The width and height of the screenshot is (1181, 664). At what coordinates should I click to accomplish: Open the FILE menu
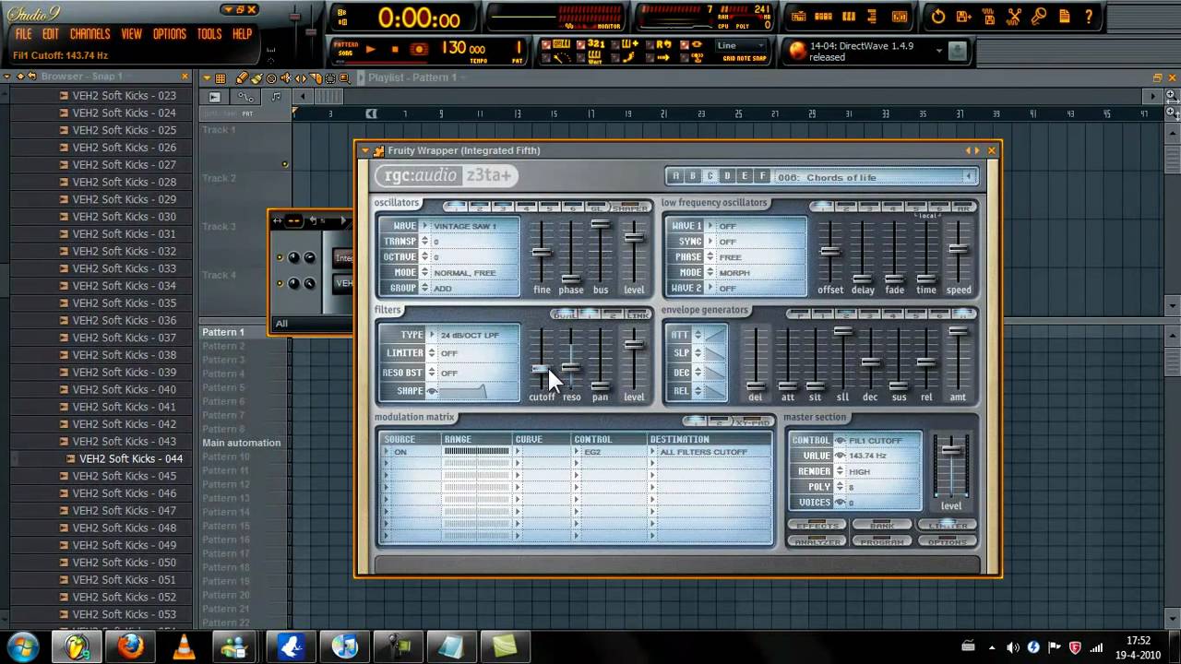click(23, 34)
